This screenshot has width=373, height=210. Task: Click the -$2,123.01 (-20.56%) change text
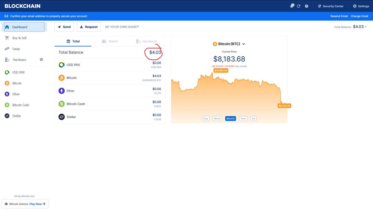tap(223, 66)
